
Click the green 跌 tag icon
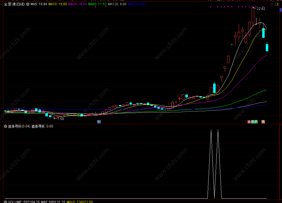tap(256, 122)
